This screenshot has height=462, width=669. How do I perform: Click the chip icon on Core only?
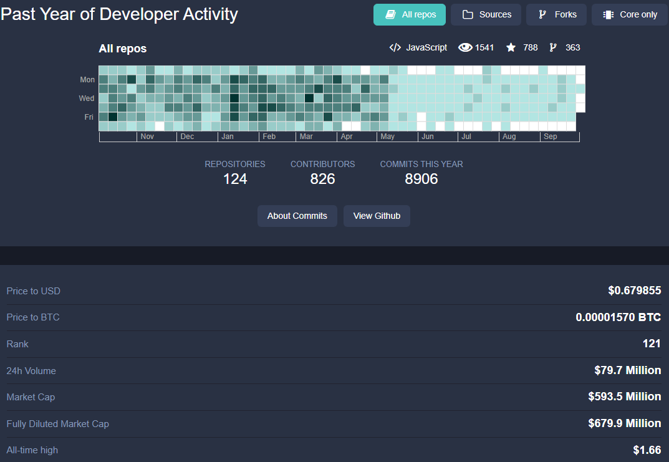point(608,14)
